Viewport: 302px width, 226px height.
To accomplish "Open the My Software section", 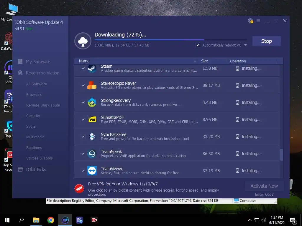I will click(x=38, y=62).
